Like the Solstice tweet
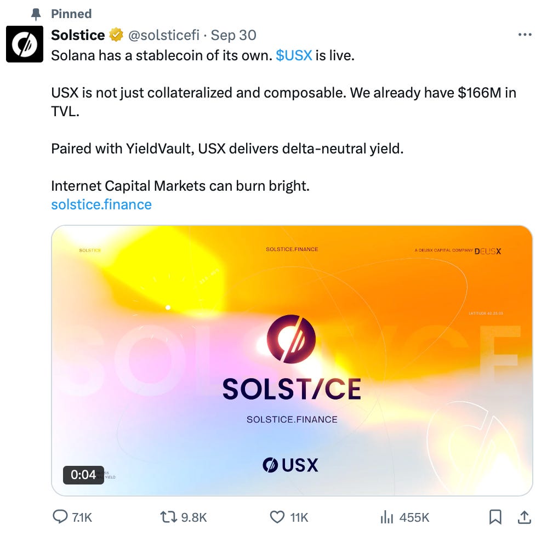The image size is (547, 536). tap(278, 517)
